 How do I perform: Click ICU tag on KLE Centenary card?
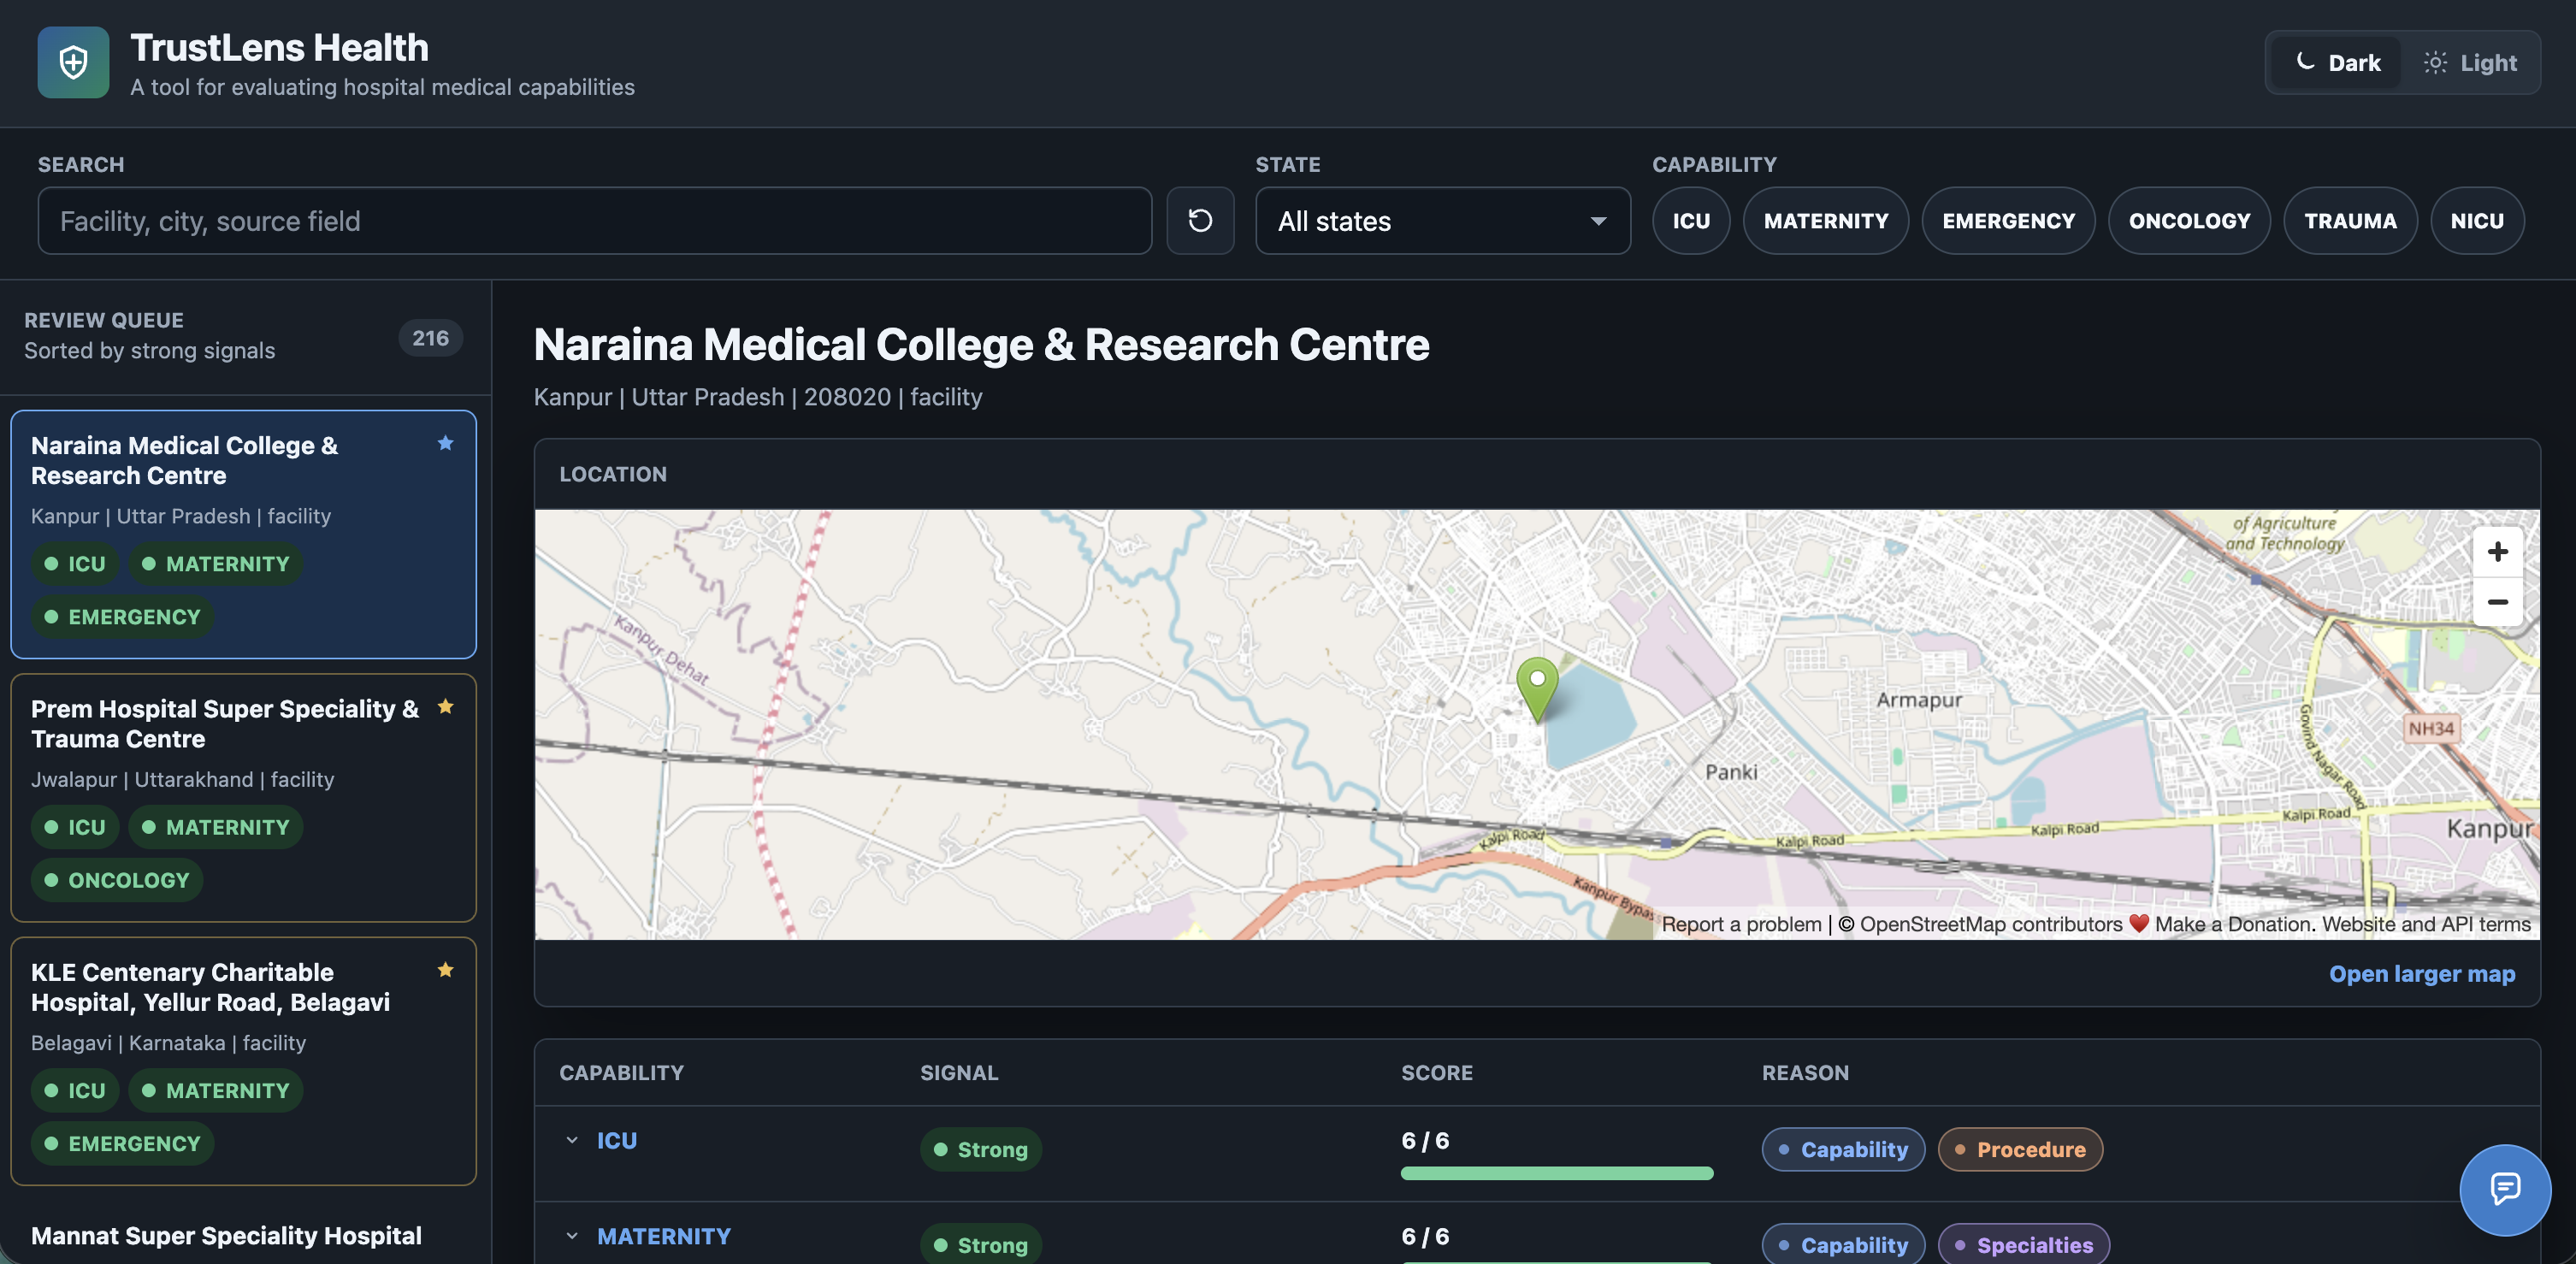(75, 1090)
